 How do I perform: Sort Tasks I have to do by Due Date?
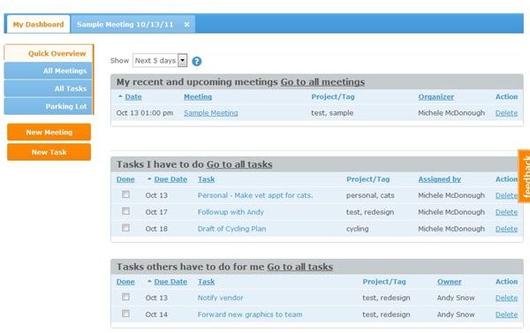coord(170,179)
